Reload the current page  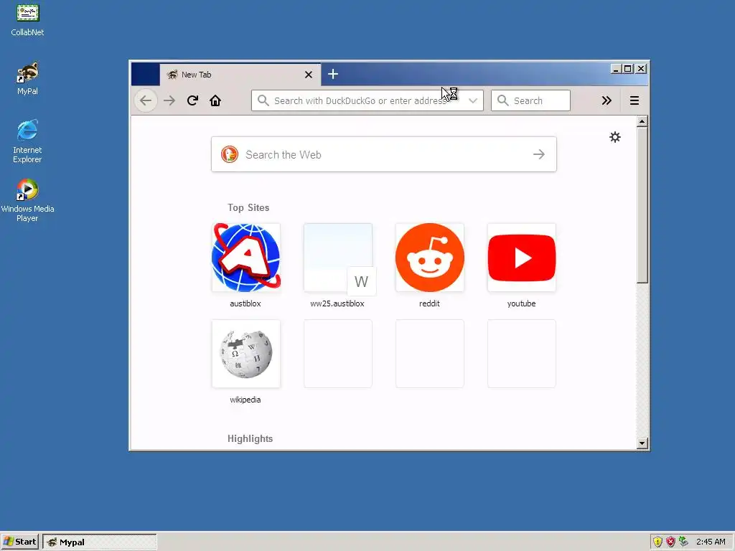click(192, 100)
